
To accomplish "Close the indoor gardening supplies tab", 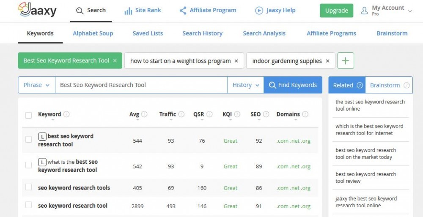I will click(x=327, y=61).
